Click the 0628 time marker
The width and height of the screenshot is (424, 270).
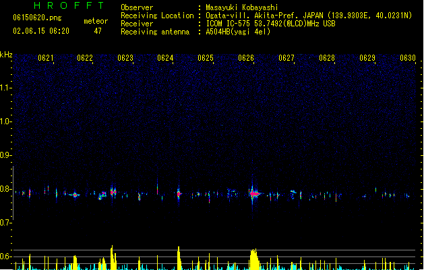327,58
